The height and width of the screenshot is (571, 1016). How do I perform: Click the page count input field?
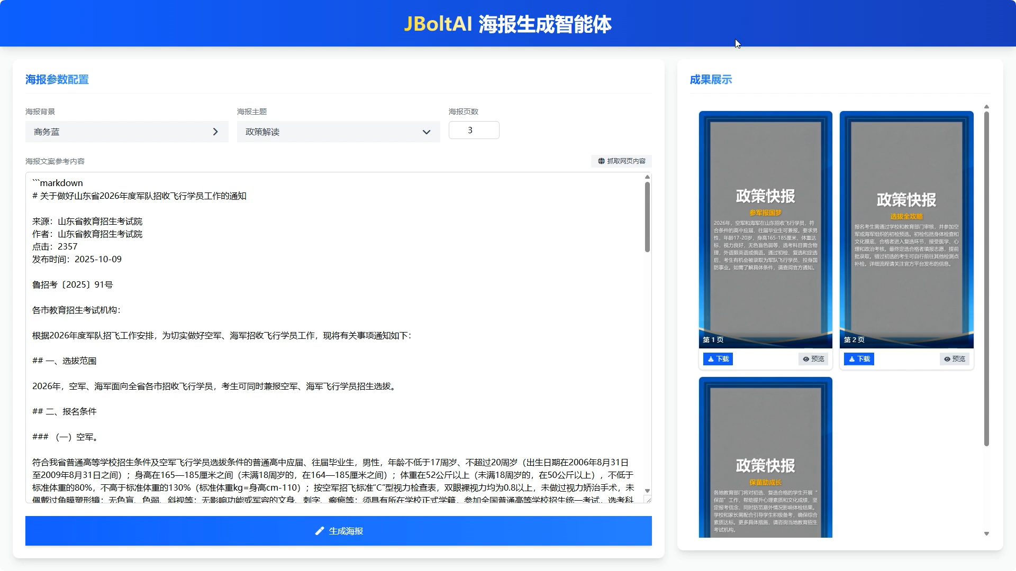point(474,130)
